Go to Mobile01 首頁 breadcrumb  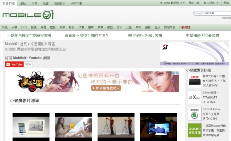16,44
